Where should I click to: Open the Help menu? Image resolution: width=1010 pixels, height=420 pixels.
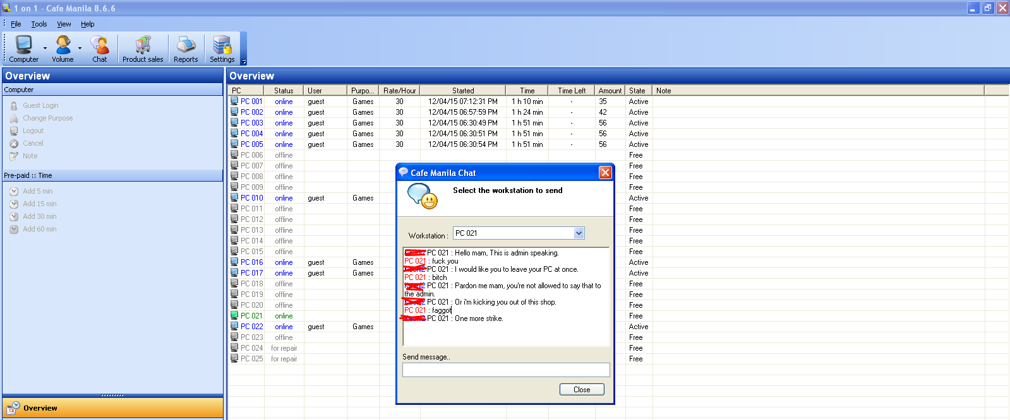(88, 24)
